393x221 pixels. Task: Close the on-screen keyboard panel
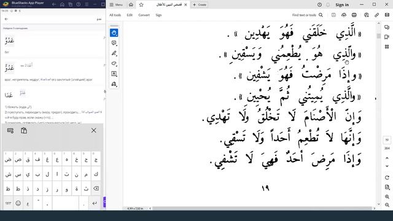[94, 130]
